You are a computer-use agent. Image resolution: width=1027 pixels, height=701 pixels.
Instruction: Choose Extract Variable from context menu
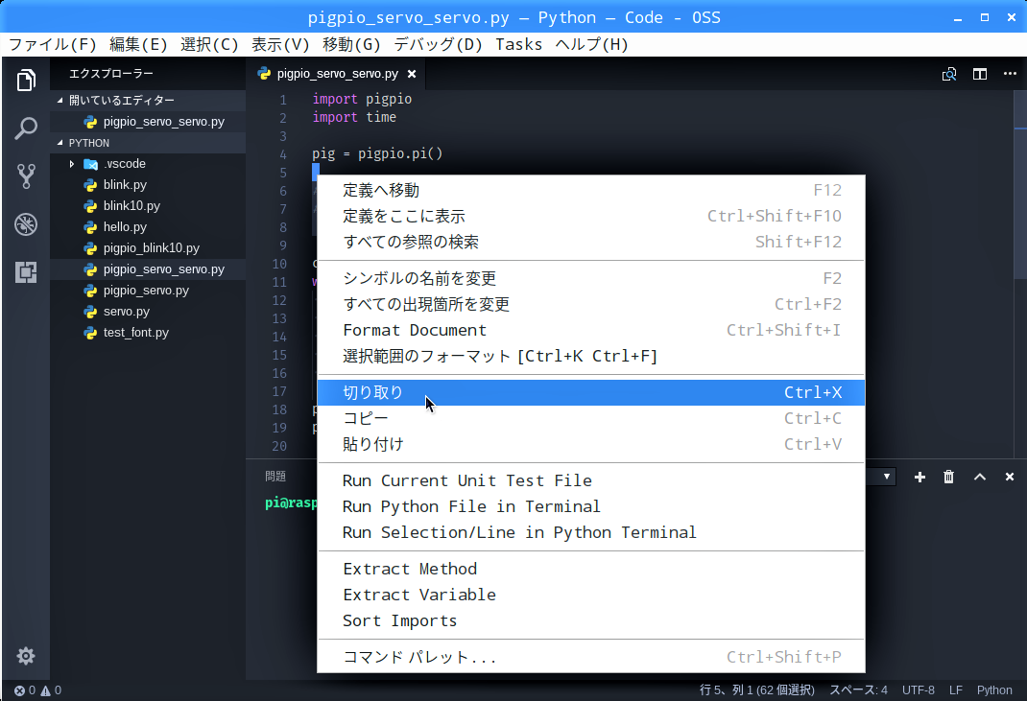(591, 595)
